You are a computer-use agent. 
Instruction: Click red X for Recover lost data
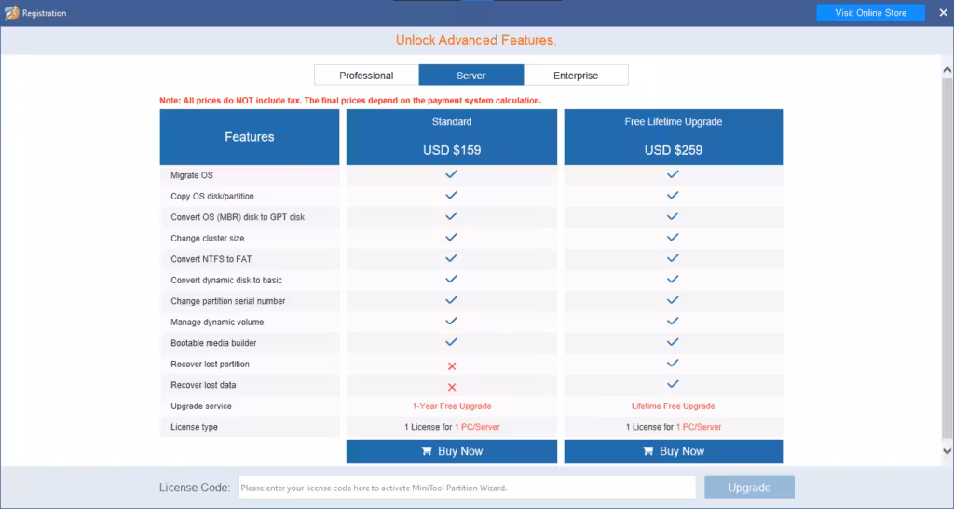(x=452, y=387)
